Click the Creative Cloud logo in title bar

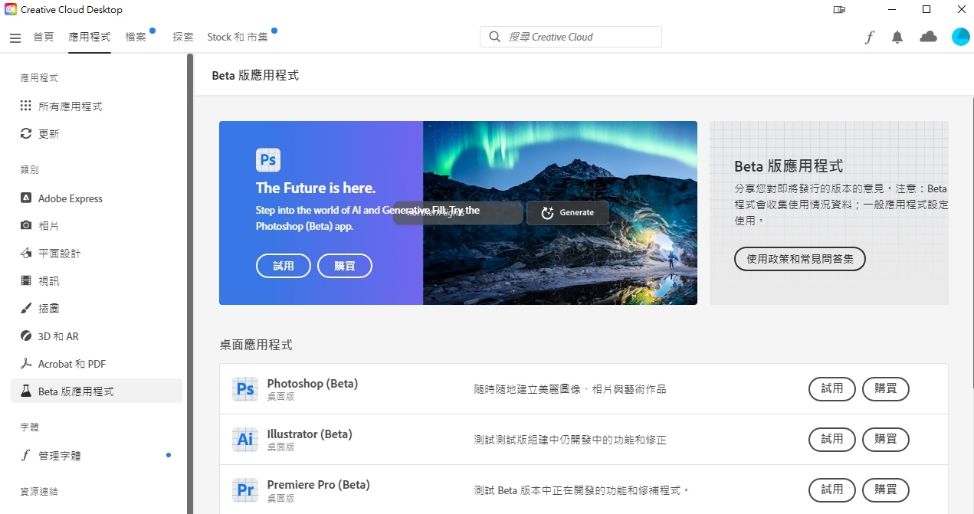tap(11, 10)
